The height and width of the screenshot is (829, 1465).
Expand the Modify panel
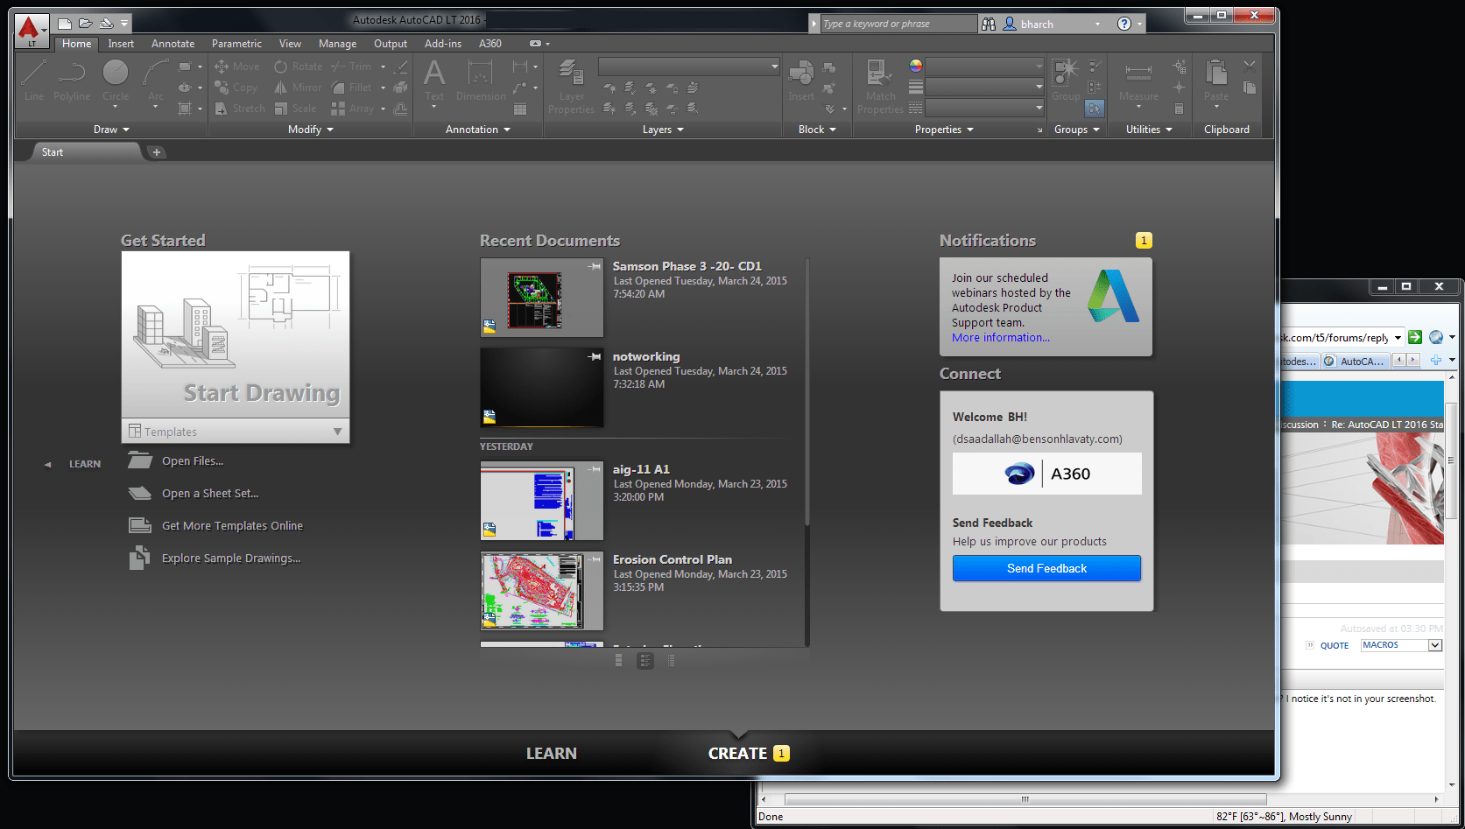[311, 130]
